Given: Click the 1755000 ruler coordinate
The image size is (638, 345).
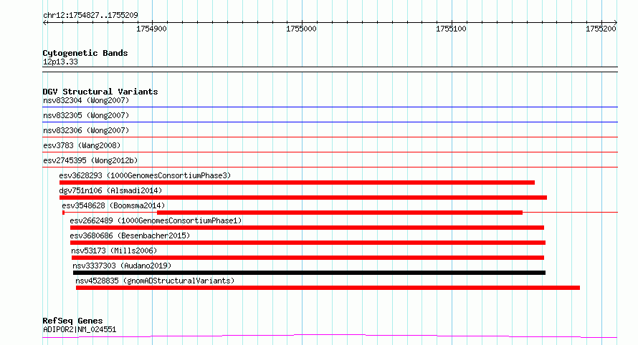Looking at the screenshot, I should 301,29.
